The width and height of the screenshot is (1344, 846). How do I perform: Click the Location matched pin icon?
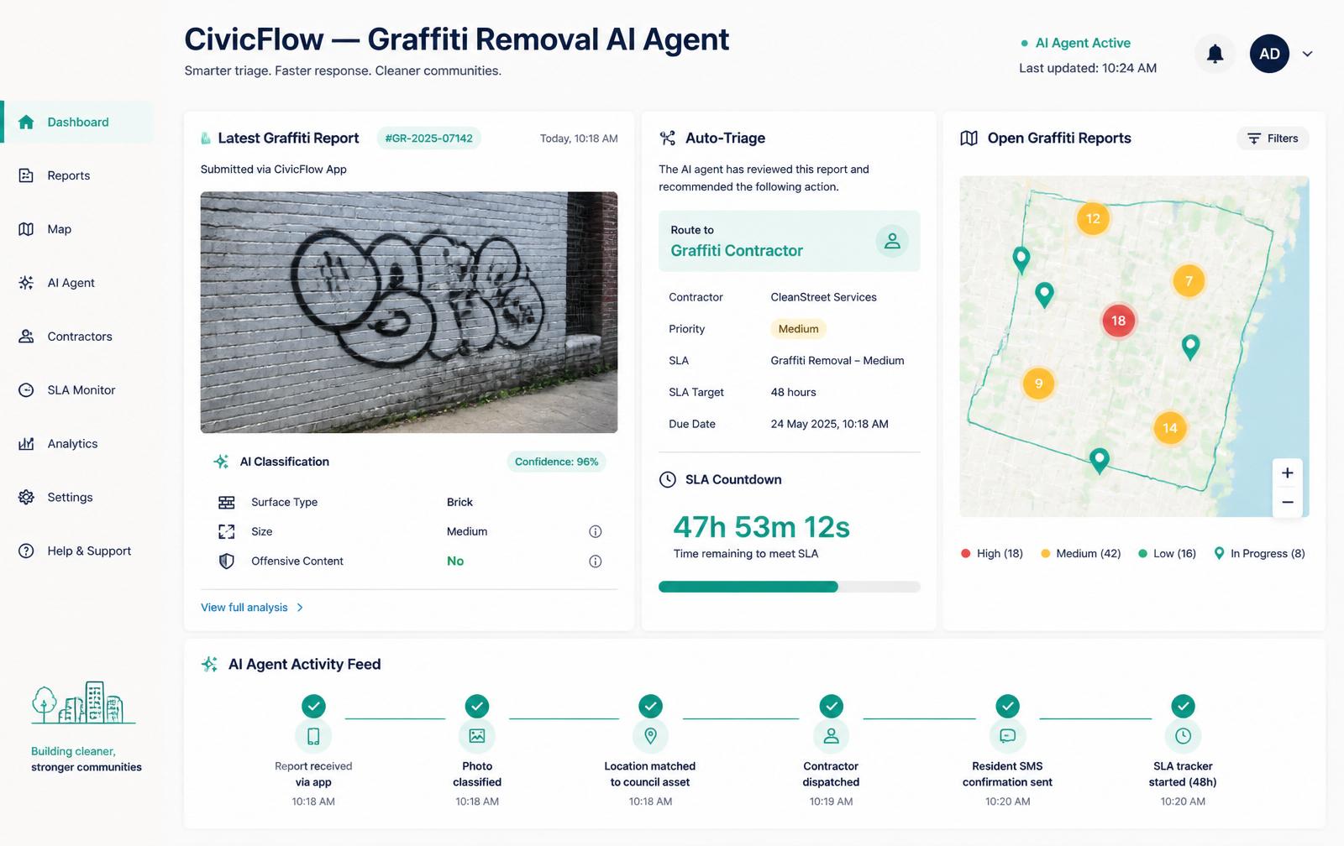(x=650, y=736)
